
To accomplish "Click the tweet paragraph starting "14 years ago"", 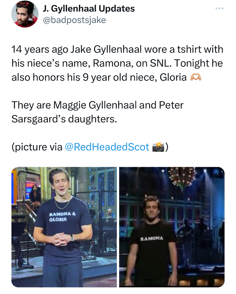I will (117, 63).
